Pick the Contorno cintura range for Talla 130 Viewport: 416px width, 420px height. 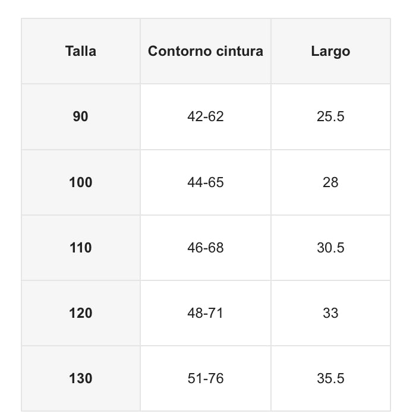point(206,378)
